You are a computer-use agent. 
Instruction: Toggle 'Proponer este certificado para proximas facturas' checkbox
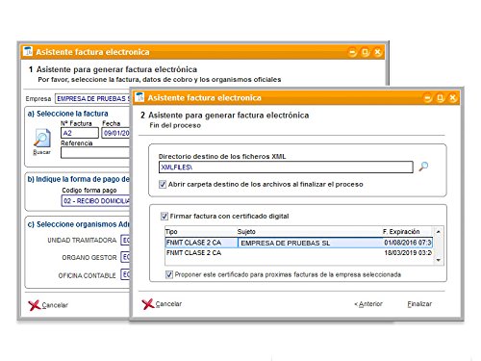[169, 274]
